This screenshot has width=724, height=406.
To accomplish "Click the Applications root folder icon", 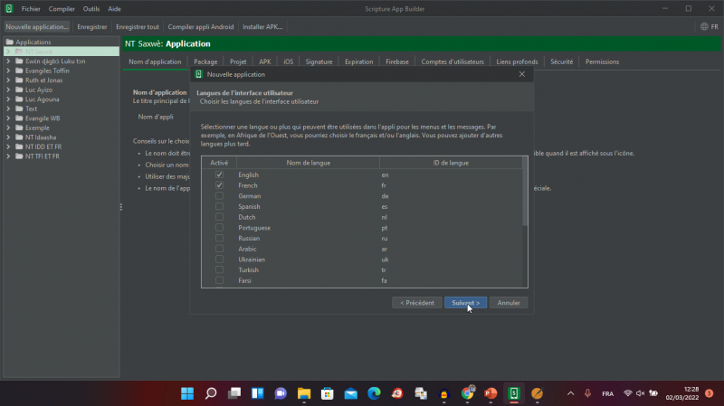I will (x=9, y=42).
